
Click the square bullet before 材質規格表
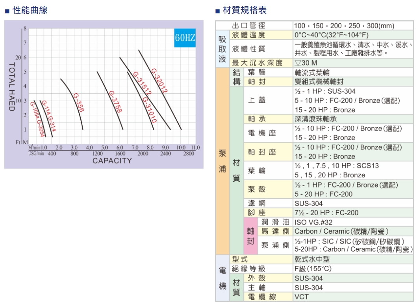(x=217, y=11)
